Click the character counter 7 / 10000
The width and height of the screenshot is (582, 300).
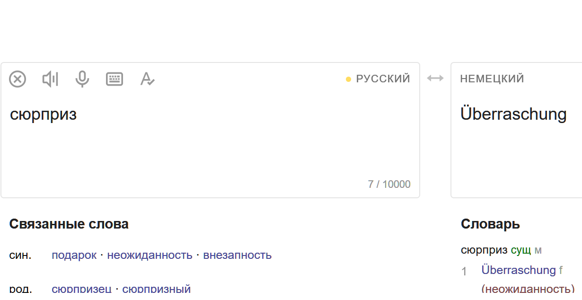click(389, 185)
